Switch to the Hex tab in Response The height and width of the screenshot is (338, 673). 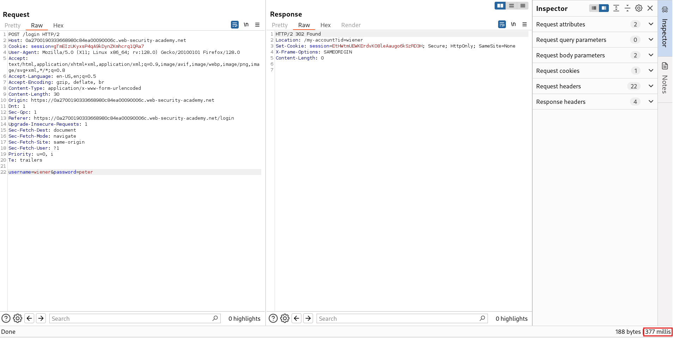pyautogui.click(x=325, y=25)
